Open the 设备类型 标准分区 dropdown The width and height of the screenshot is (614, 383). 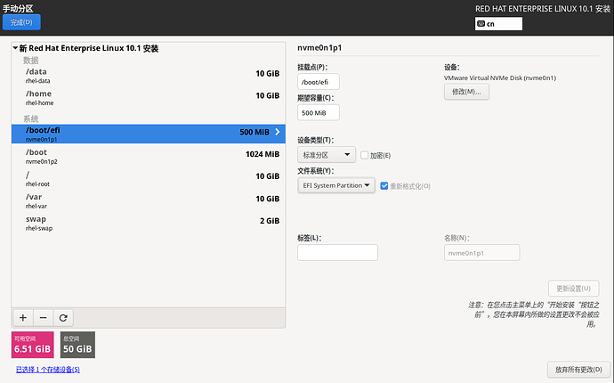[327, 155]
